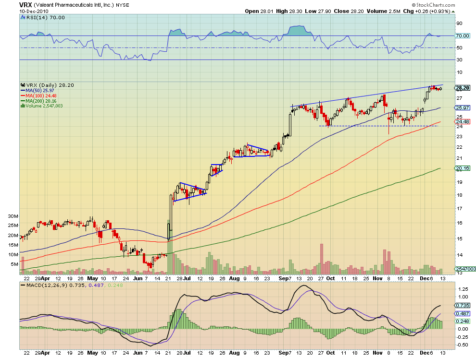Click the RSI(14) 70.00 legend label
Screen dimensions: 476x357
tap(46, 18)
